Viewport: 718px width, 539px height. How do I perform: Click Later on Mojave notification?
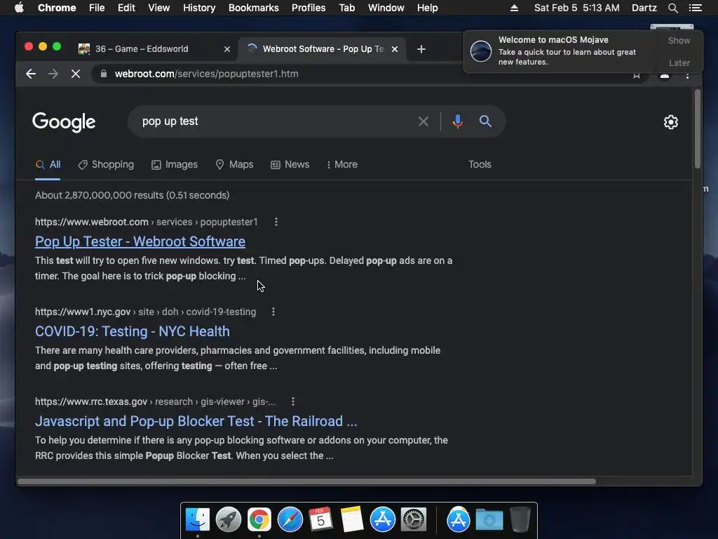click(679, 62)
